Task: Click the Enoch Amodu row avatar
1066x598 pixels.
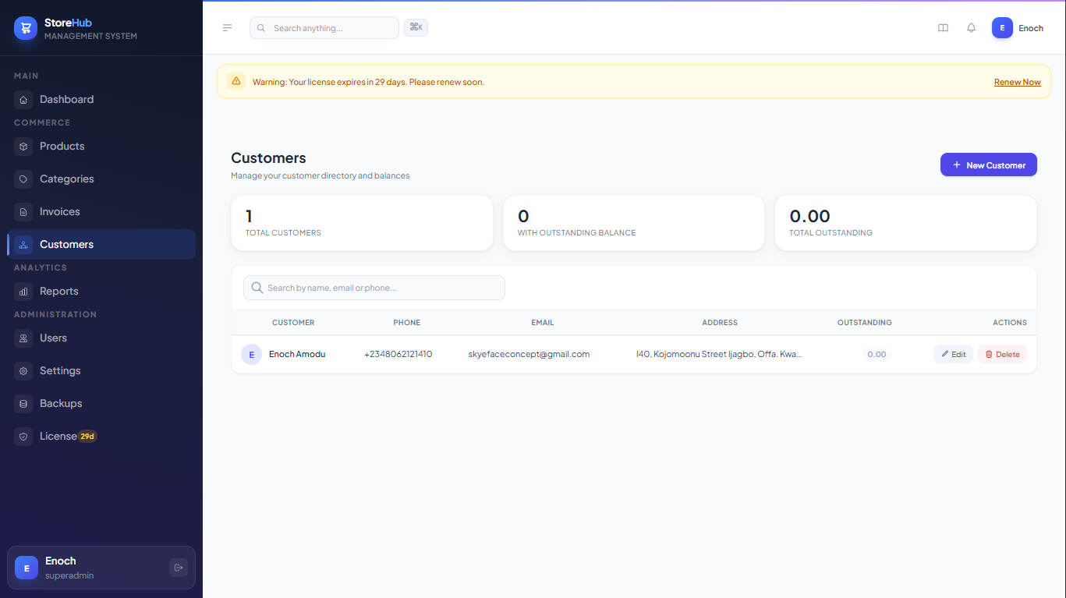Action: point(251,355)
